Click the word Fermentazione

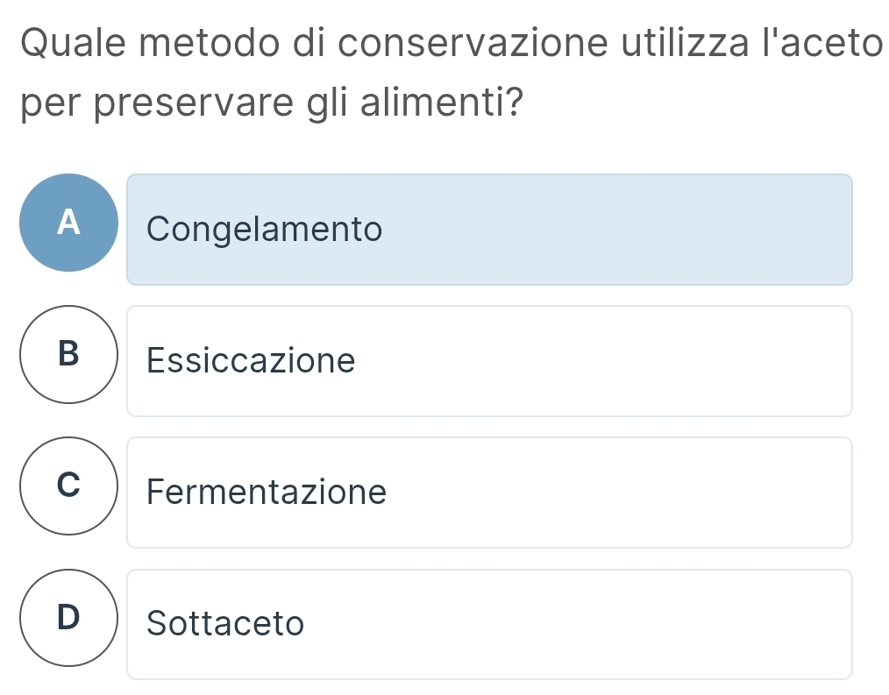coord(267,492)
